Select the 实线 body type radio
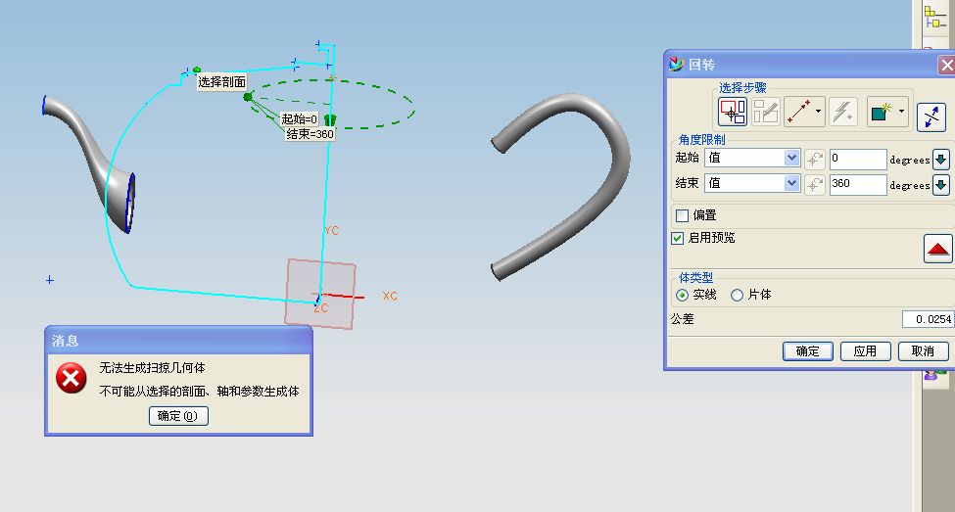955x512 pixels. (x=682, y=296)
